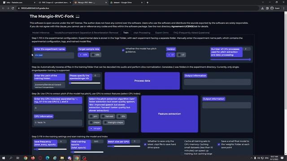
Task: Select 48k target sample rate
Action: click(96, 55)
